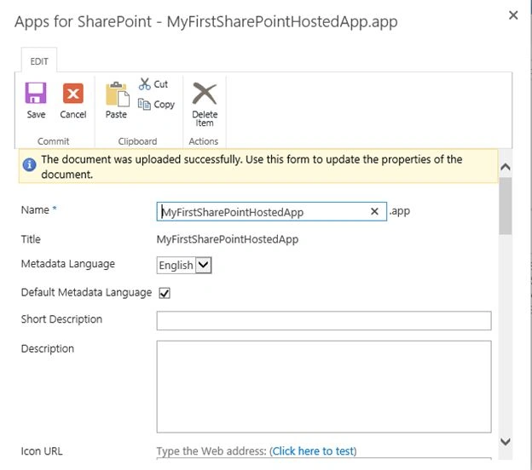Viewport: 532px width, 470px height.
Task: Clear the Name field with its X
Action: [x=374, y=211]
